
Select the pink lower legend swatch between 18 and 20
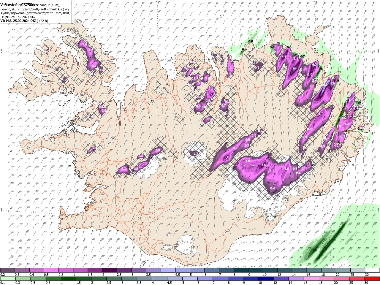click(x=327, y=279)
